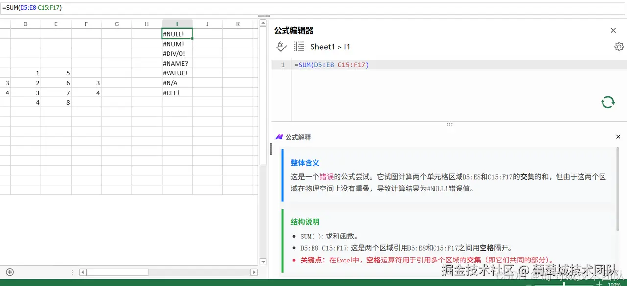Close the 公式解释 explanation panel
Viewport: 627px width, 286px height.
[x=618, y=137]
